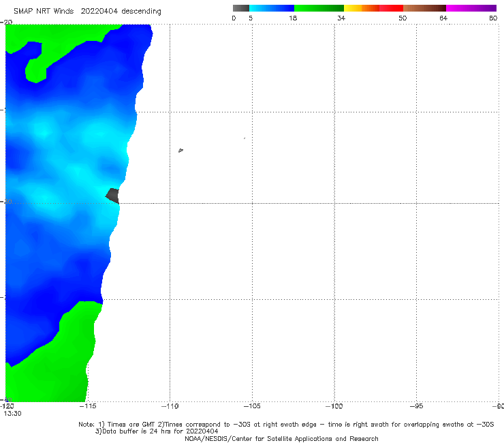Image resolution: width=504 pixels, height=443 pixels.
Task: Click the dark gray patch at swath edge
Action: pos(113,196)
